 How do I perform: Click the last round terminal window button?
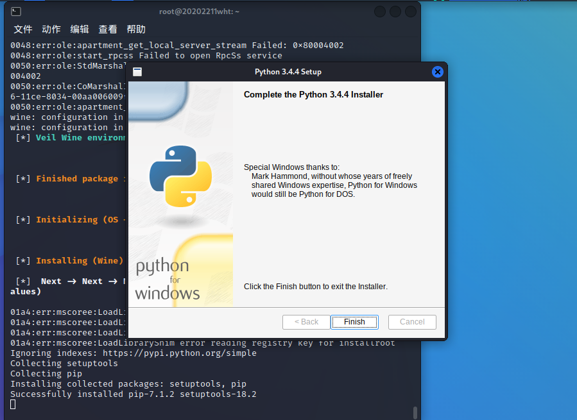tap(411, 12)
